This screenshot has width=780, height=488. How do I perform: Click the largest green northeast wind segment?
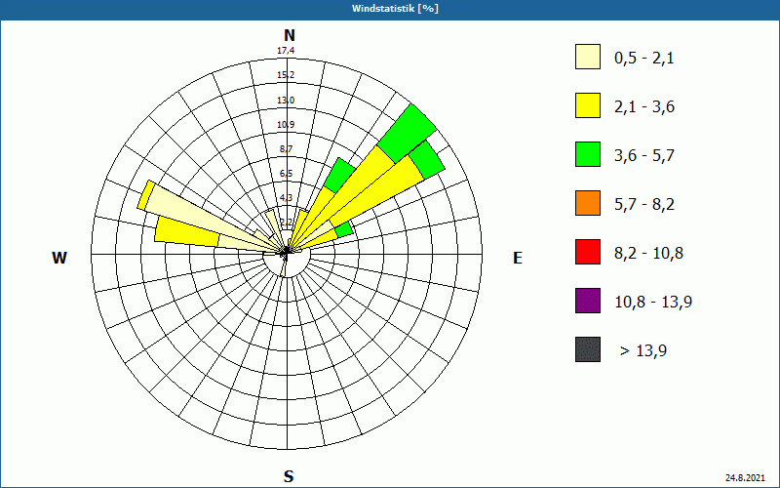407,134
